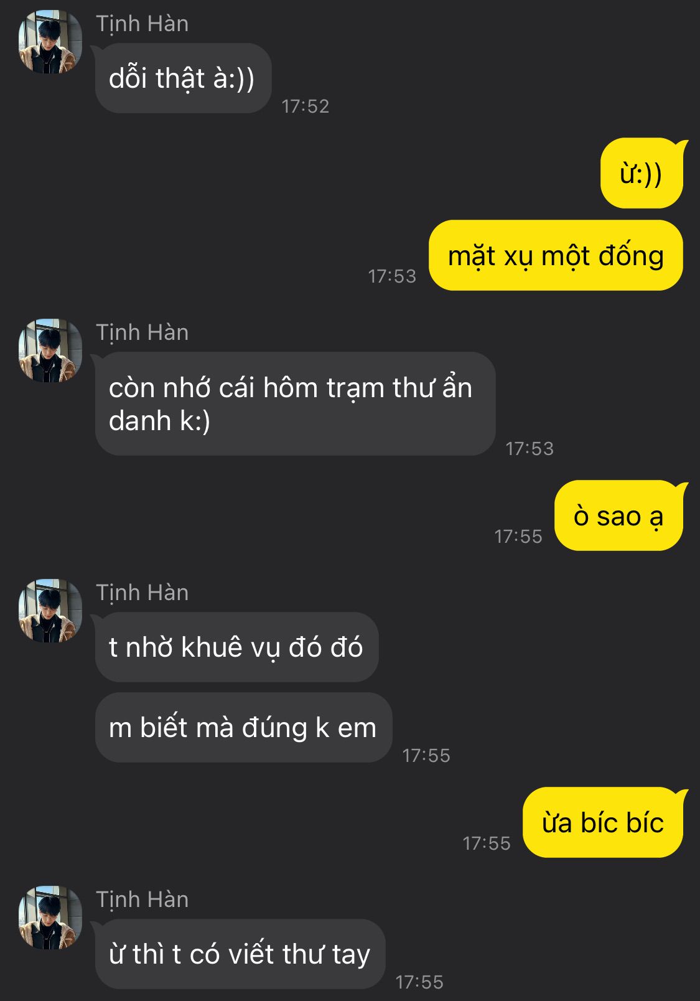
Task: Open the Tịnh Hàn name above "dỗi thật à"
Action: pos(142,24)
